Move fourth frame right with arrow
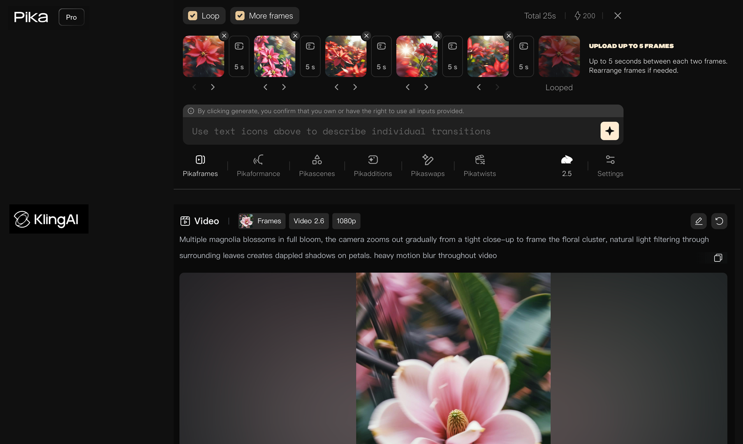Screen dimensions: 743x444 (x=426, y=87)
